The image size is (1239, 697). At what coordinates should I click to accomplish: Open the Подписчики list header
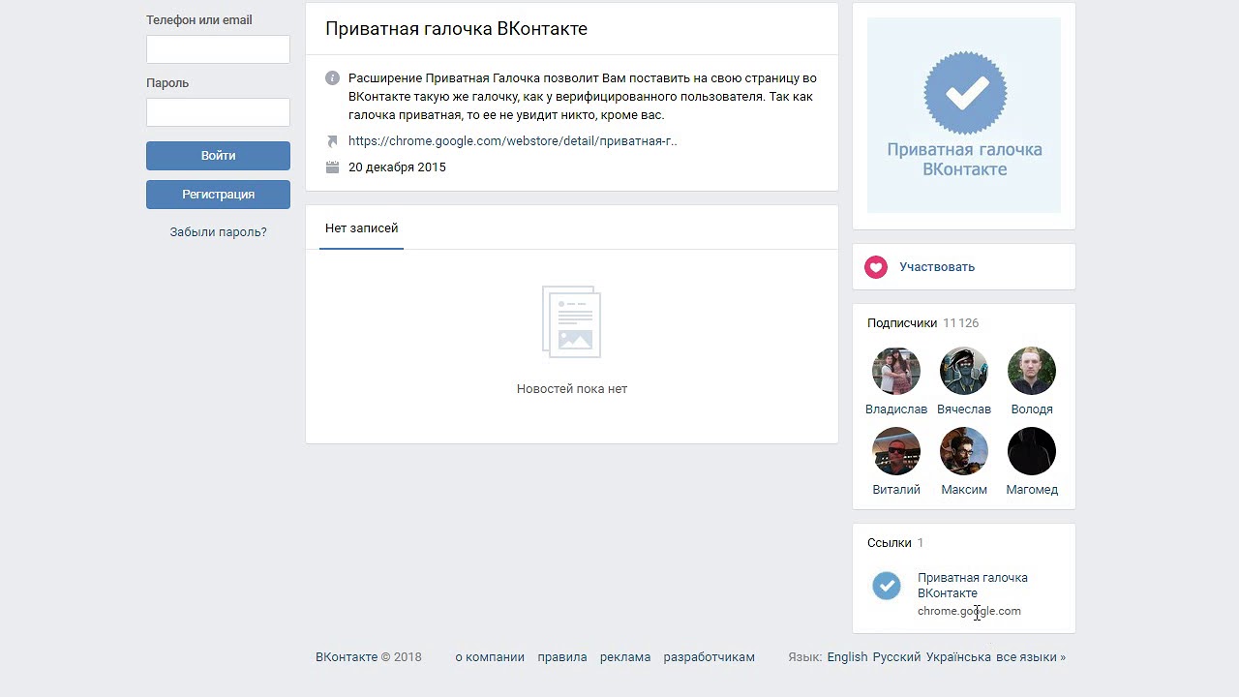tap(902, 323)
